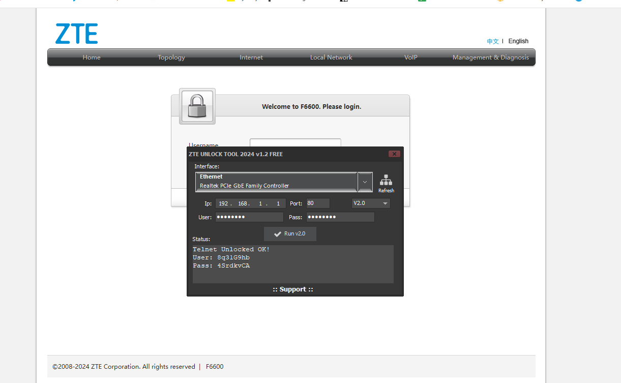Click the 'Telnet Unlocked OK!' status line
621x383 pixels.
[x=231, y=249]
